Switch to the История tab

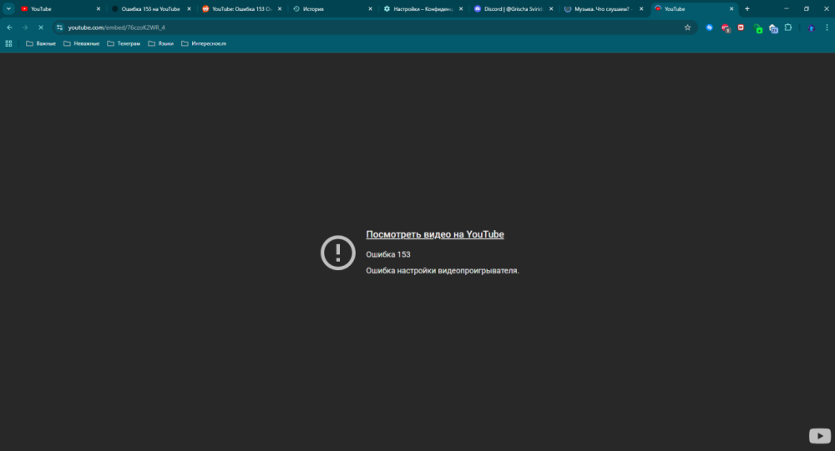tap(331, 9)
